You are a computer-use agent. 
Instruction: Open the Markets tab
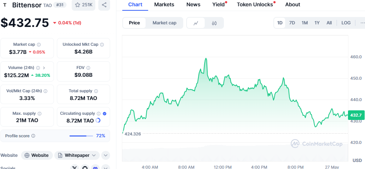click(164, 4)
